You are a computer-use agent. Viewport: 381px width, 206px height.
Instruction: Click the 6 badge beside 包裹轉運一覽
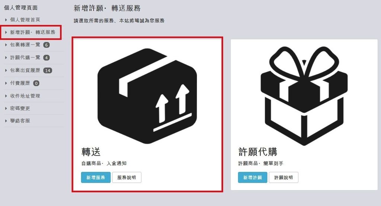point(47,45)
